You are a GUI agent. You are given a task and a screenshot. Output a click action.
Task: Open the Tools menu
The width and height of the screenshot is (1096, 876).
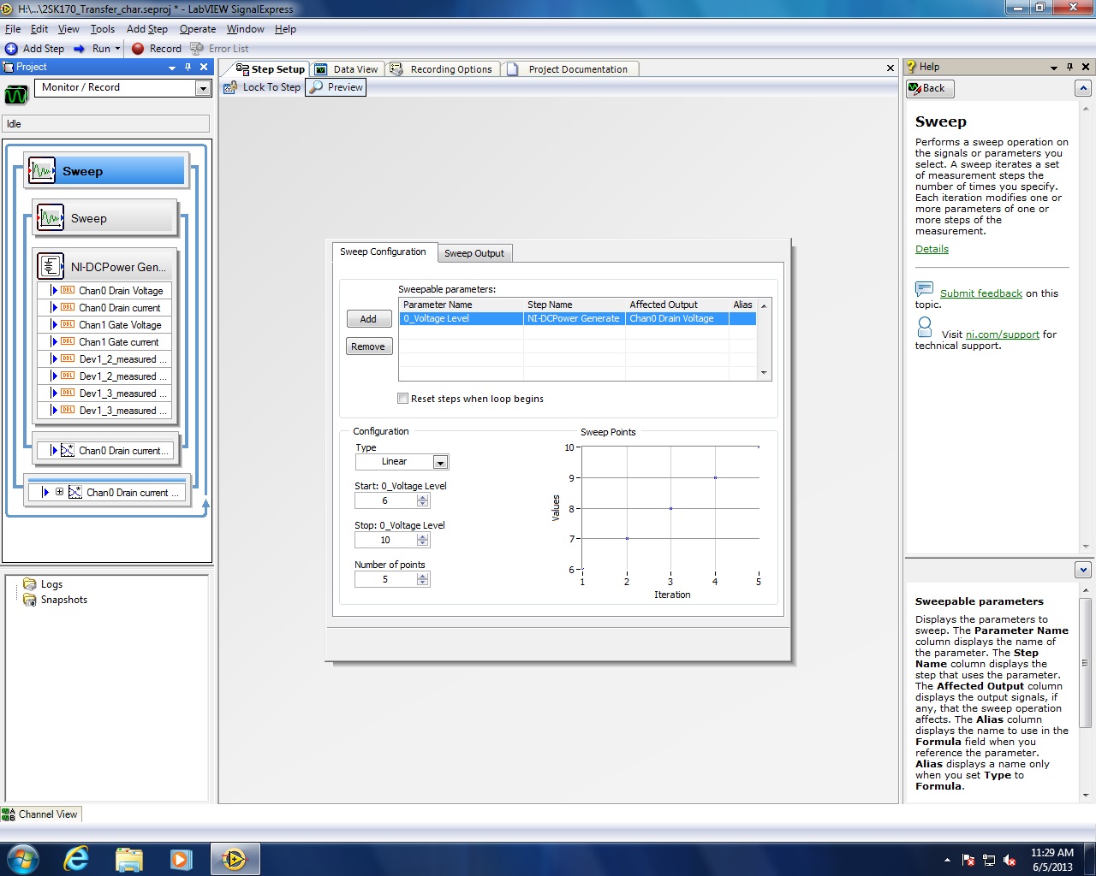click(x=103, y=29)
